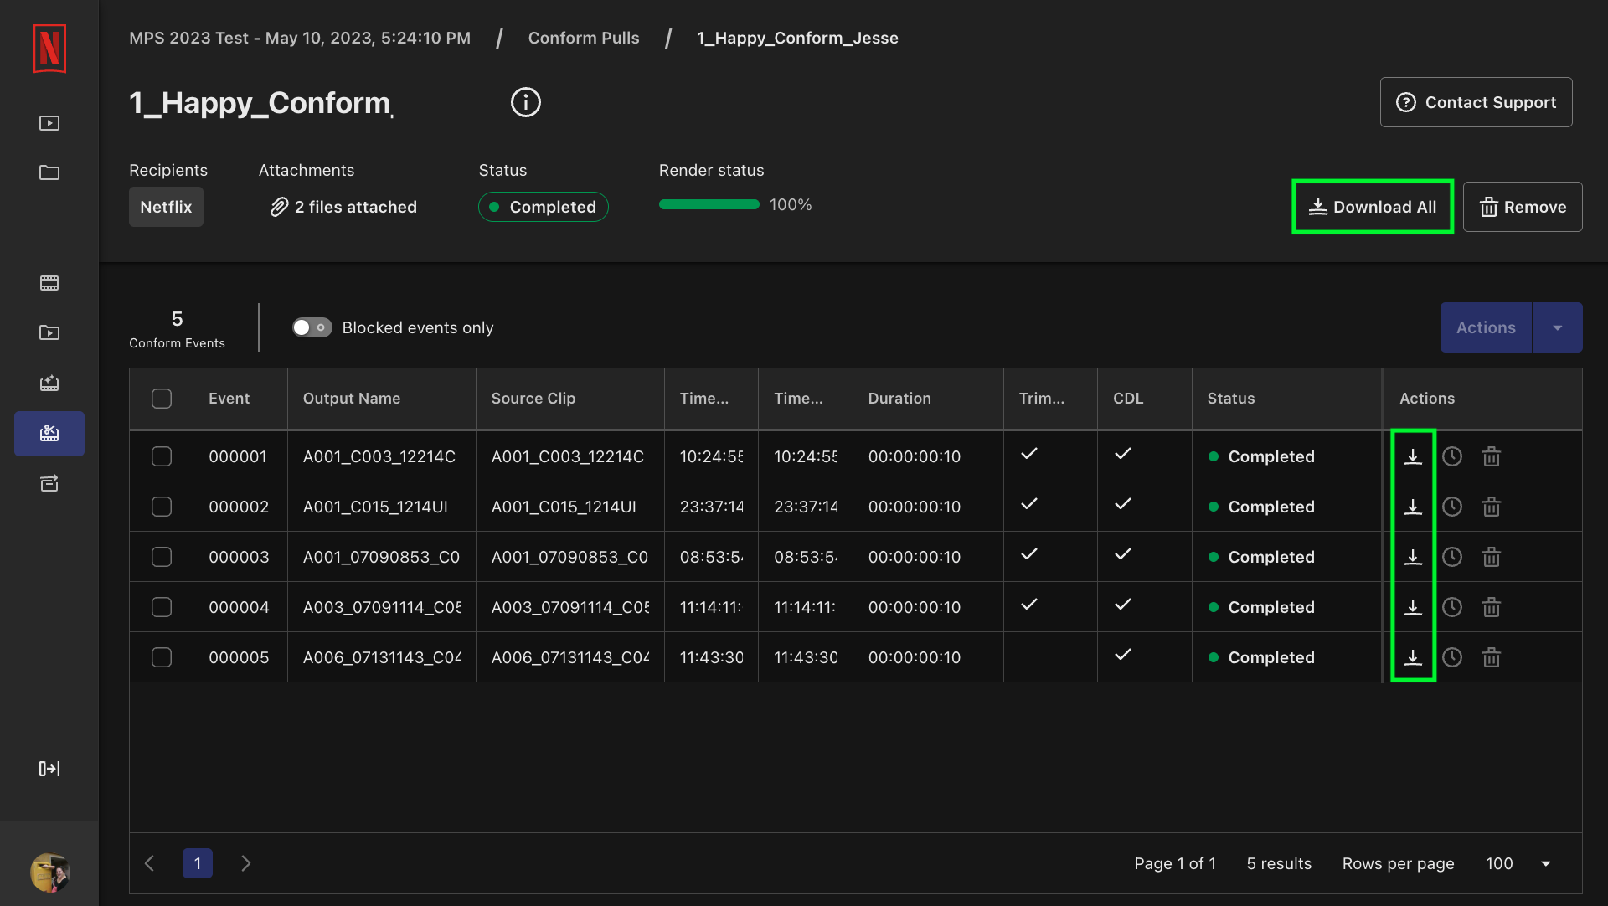
Task: Click the Completed status badge in header
Action: pyautogui.click(x=543, y=207)
